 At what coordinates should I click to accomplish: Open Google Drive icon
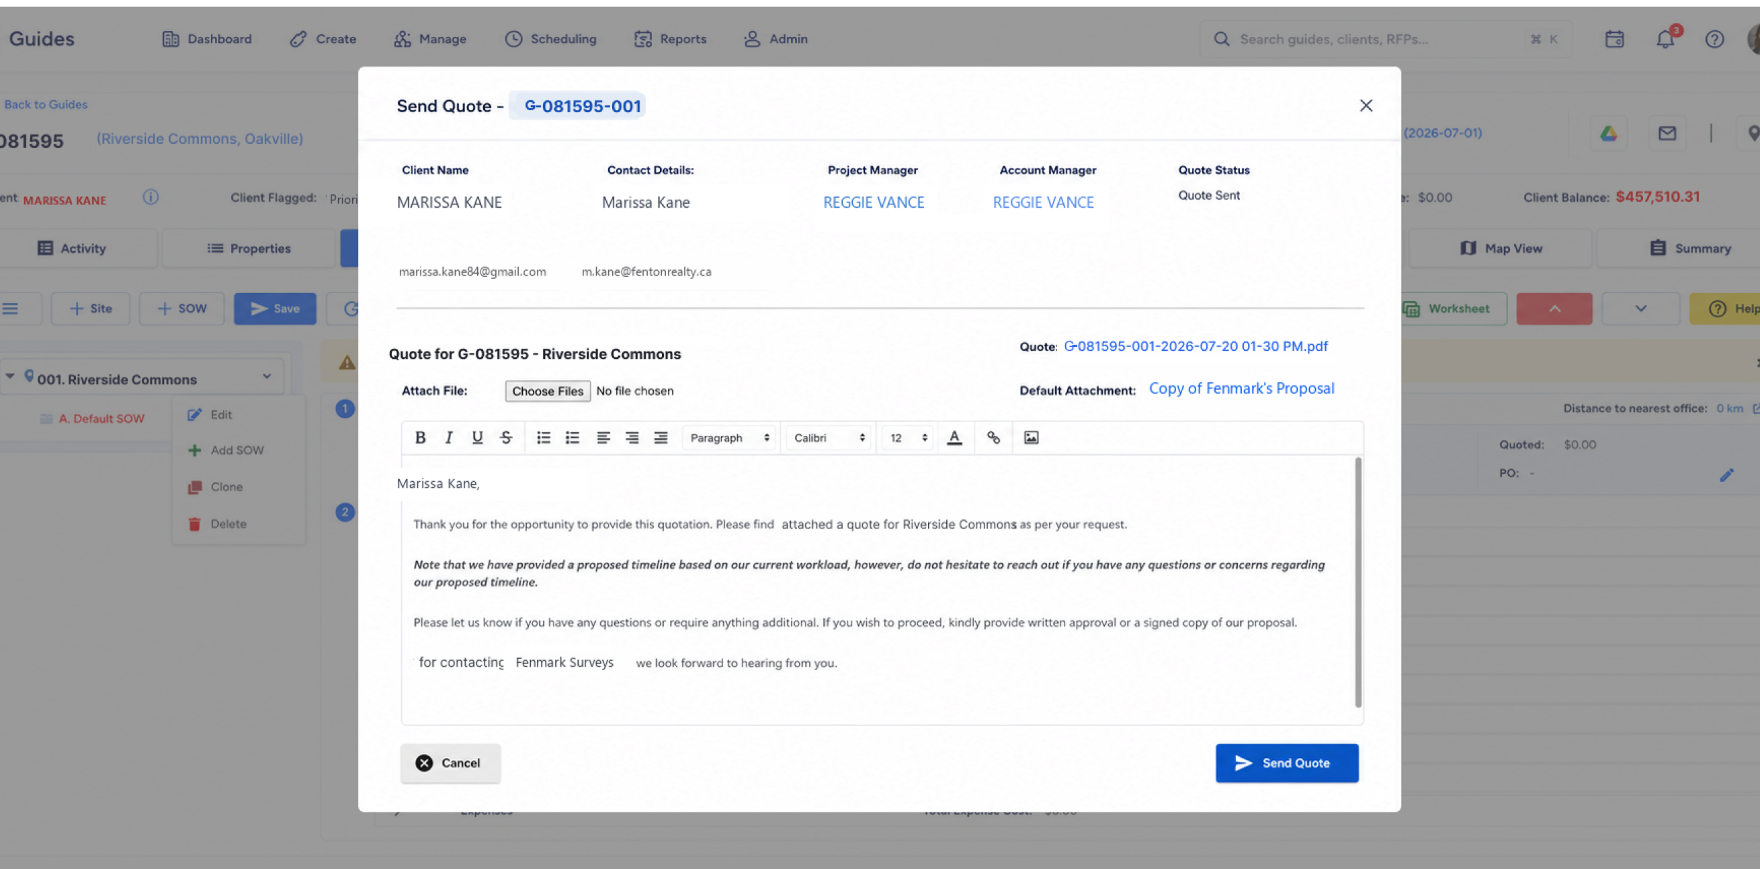[1608, 133]
